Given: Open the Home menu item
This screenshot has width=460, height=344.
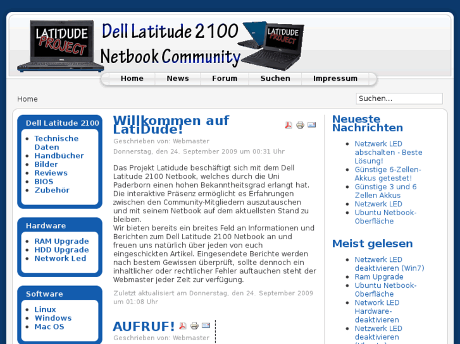Looking at the screenshot, I should click(x=132, y=78).
